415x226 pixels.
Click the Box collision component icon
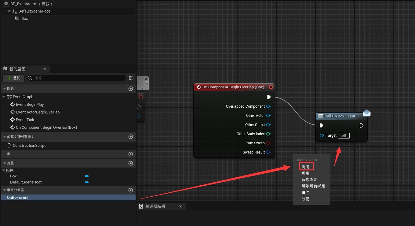[17, 18]
